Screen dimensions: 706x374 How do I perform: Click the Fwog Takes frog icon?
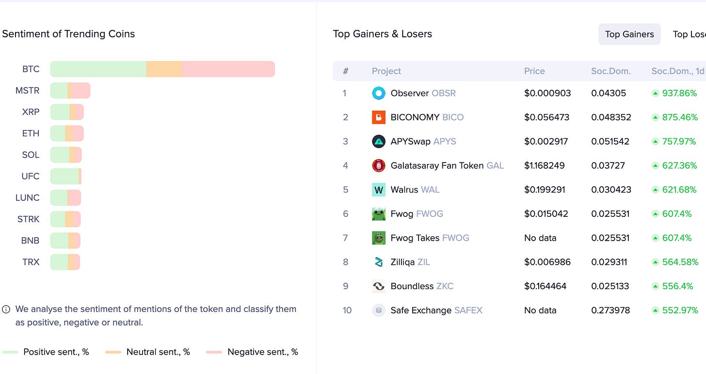click(379, 238)
